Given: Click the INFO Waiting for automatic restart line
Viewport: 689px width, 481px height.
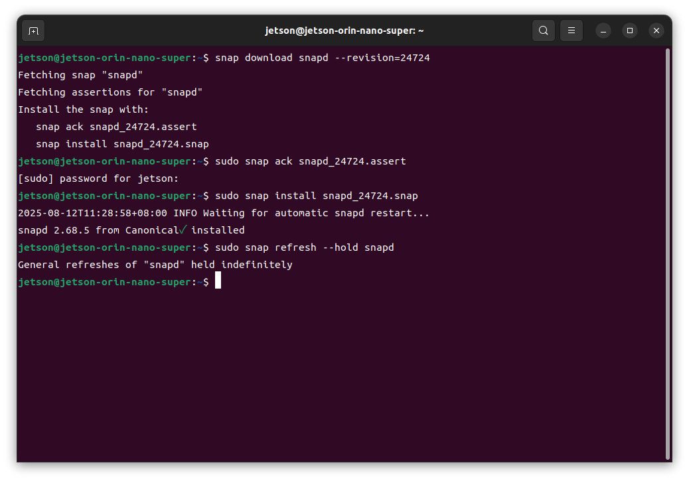Looking at the screenshot, I should tap(224, 213).
